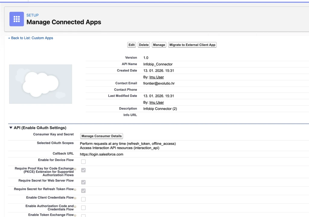Select Callback URL https://login.salesforce.com
This screenshot has width=309, height=217.
coord(101,154)
